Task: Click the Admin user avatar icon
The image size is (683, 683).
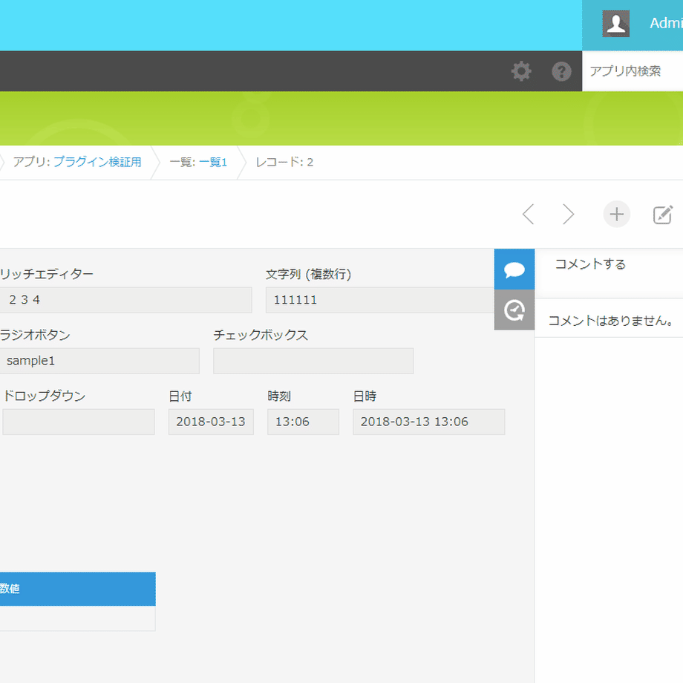Action: [x=615, y=24]
